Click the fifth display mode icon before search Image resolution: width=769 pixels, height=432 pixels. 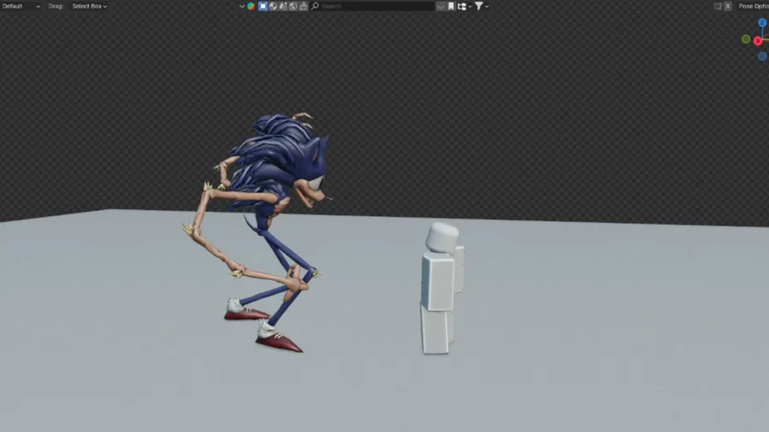pos(303,6)
